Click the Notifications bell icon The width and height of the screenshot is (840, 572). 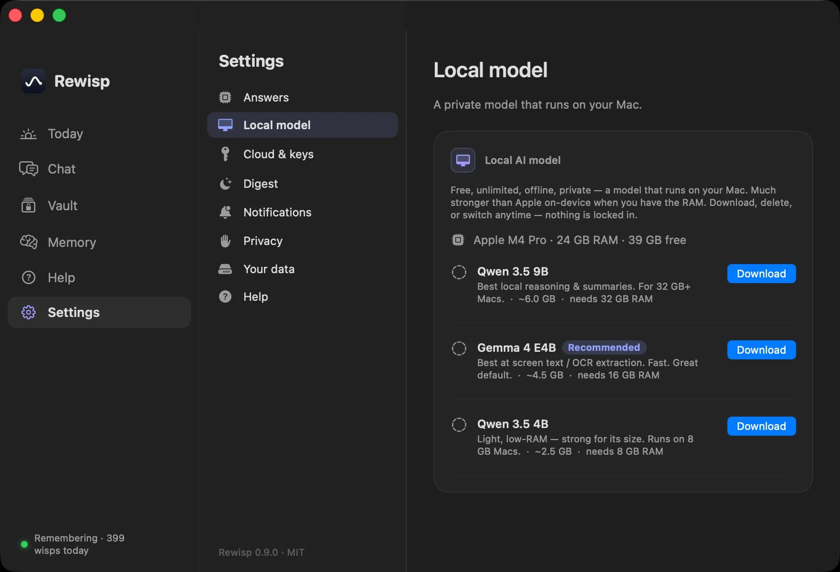pyautogui.click(x=225, y=212)
